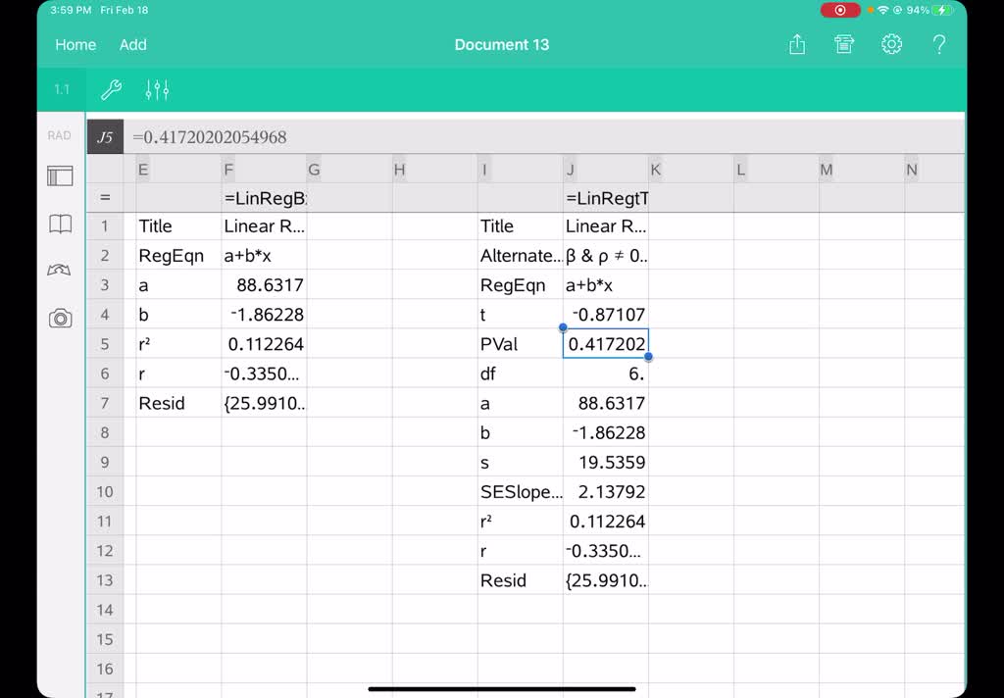Open the book reference sidebar icon
Viewport: 1004px width, 698px height.
(x=61, y=224)
